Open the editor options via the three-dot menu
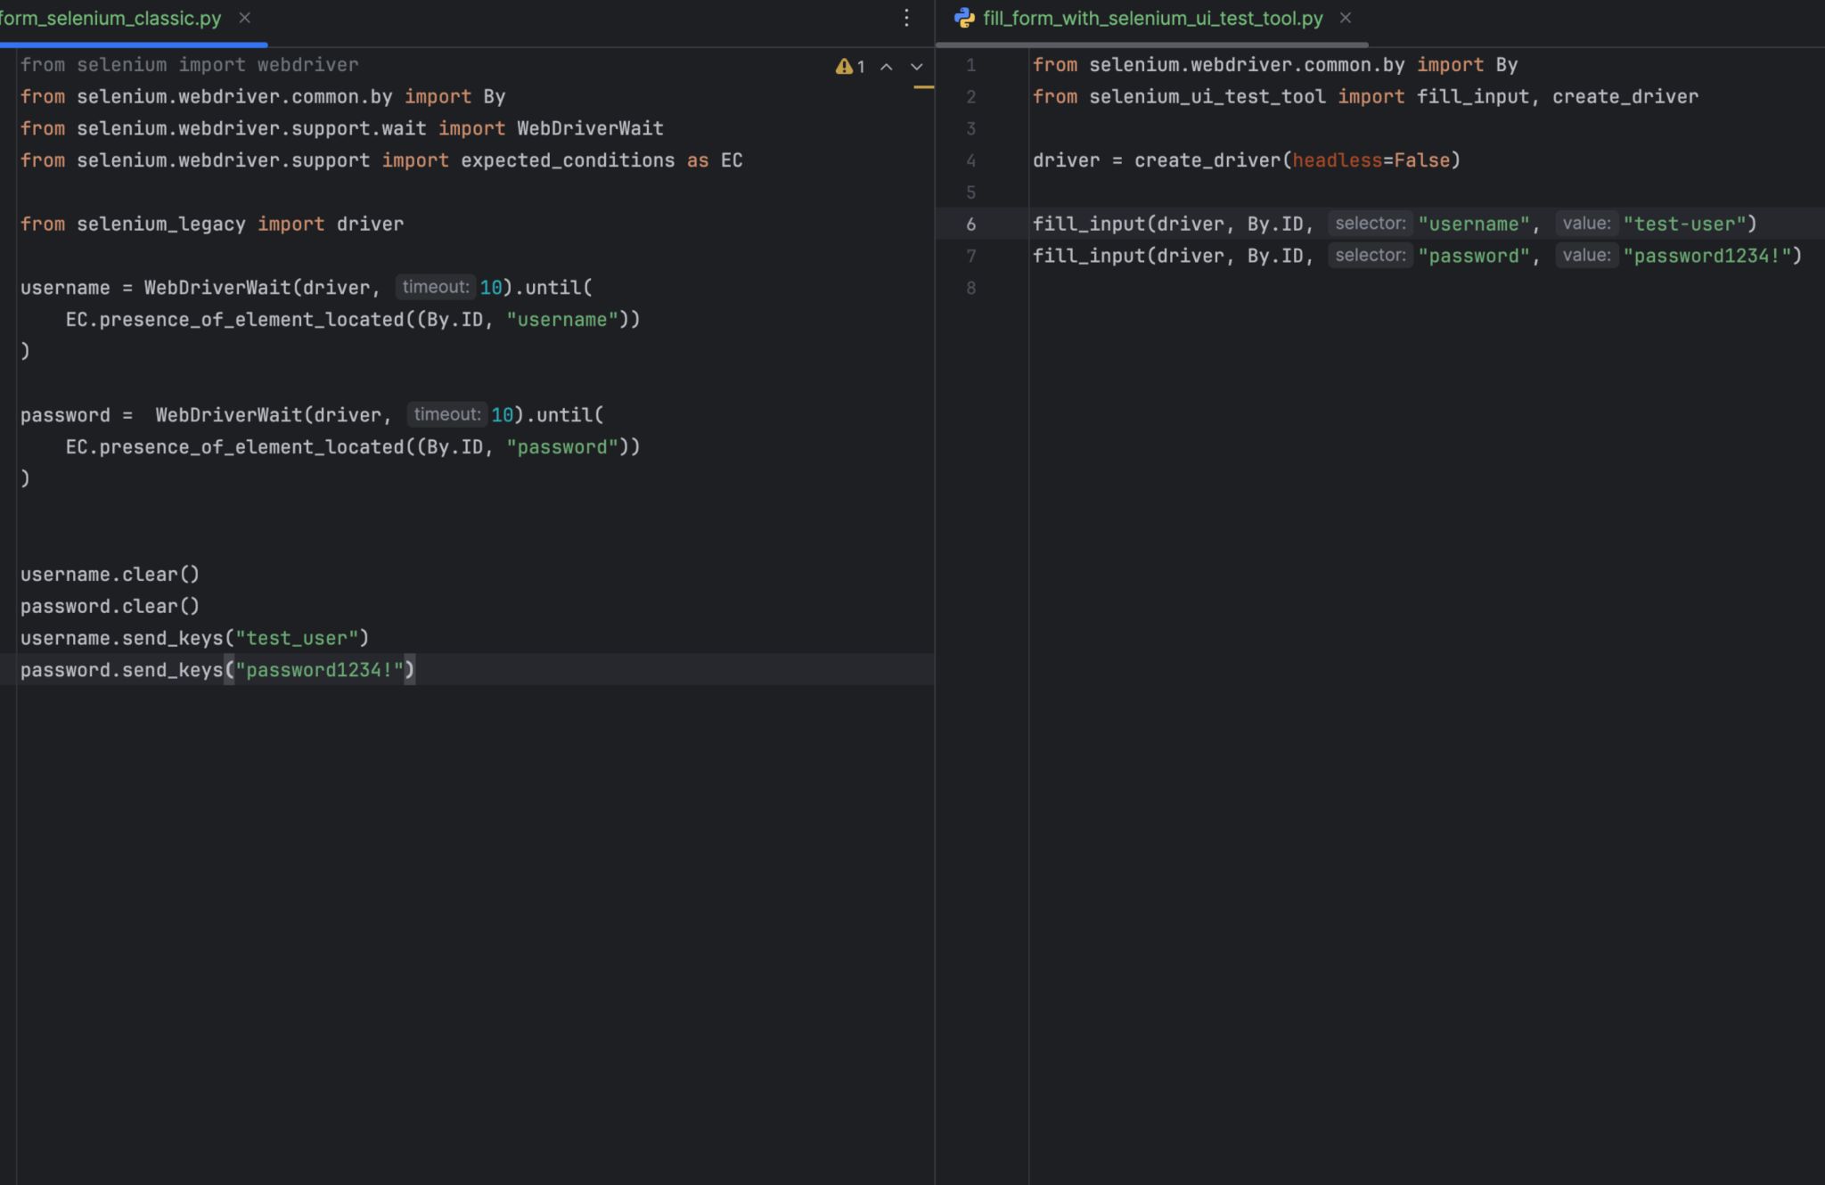The height and width of the screenshot is (1185, 1825). (x=906, y=18)
